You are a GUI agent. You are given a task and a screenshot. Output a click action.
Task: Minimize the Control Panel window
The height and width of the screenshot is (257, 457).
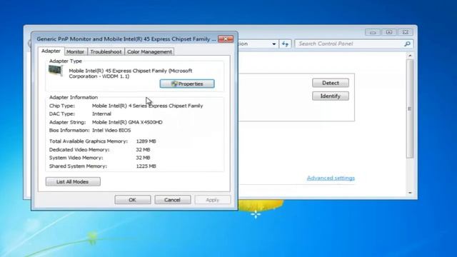coord(373,32)
